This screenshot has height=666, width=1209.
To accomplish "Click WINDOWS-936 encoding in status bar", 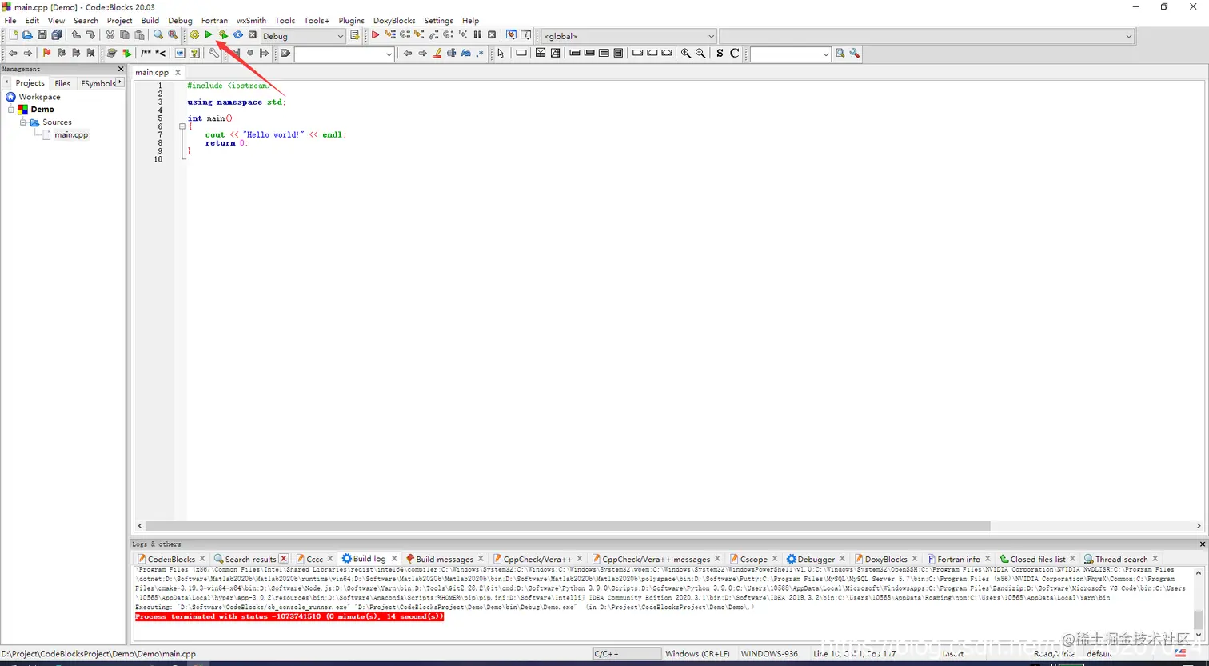I will click(x=769, y=653).
